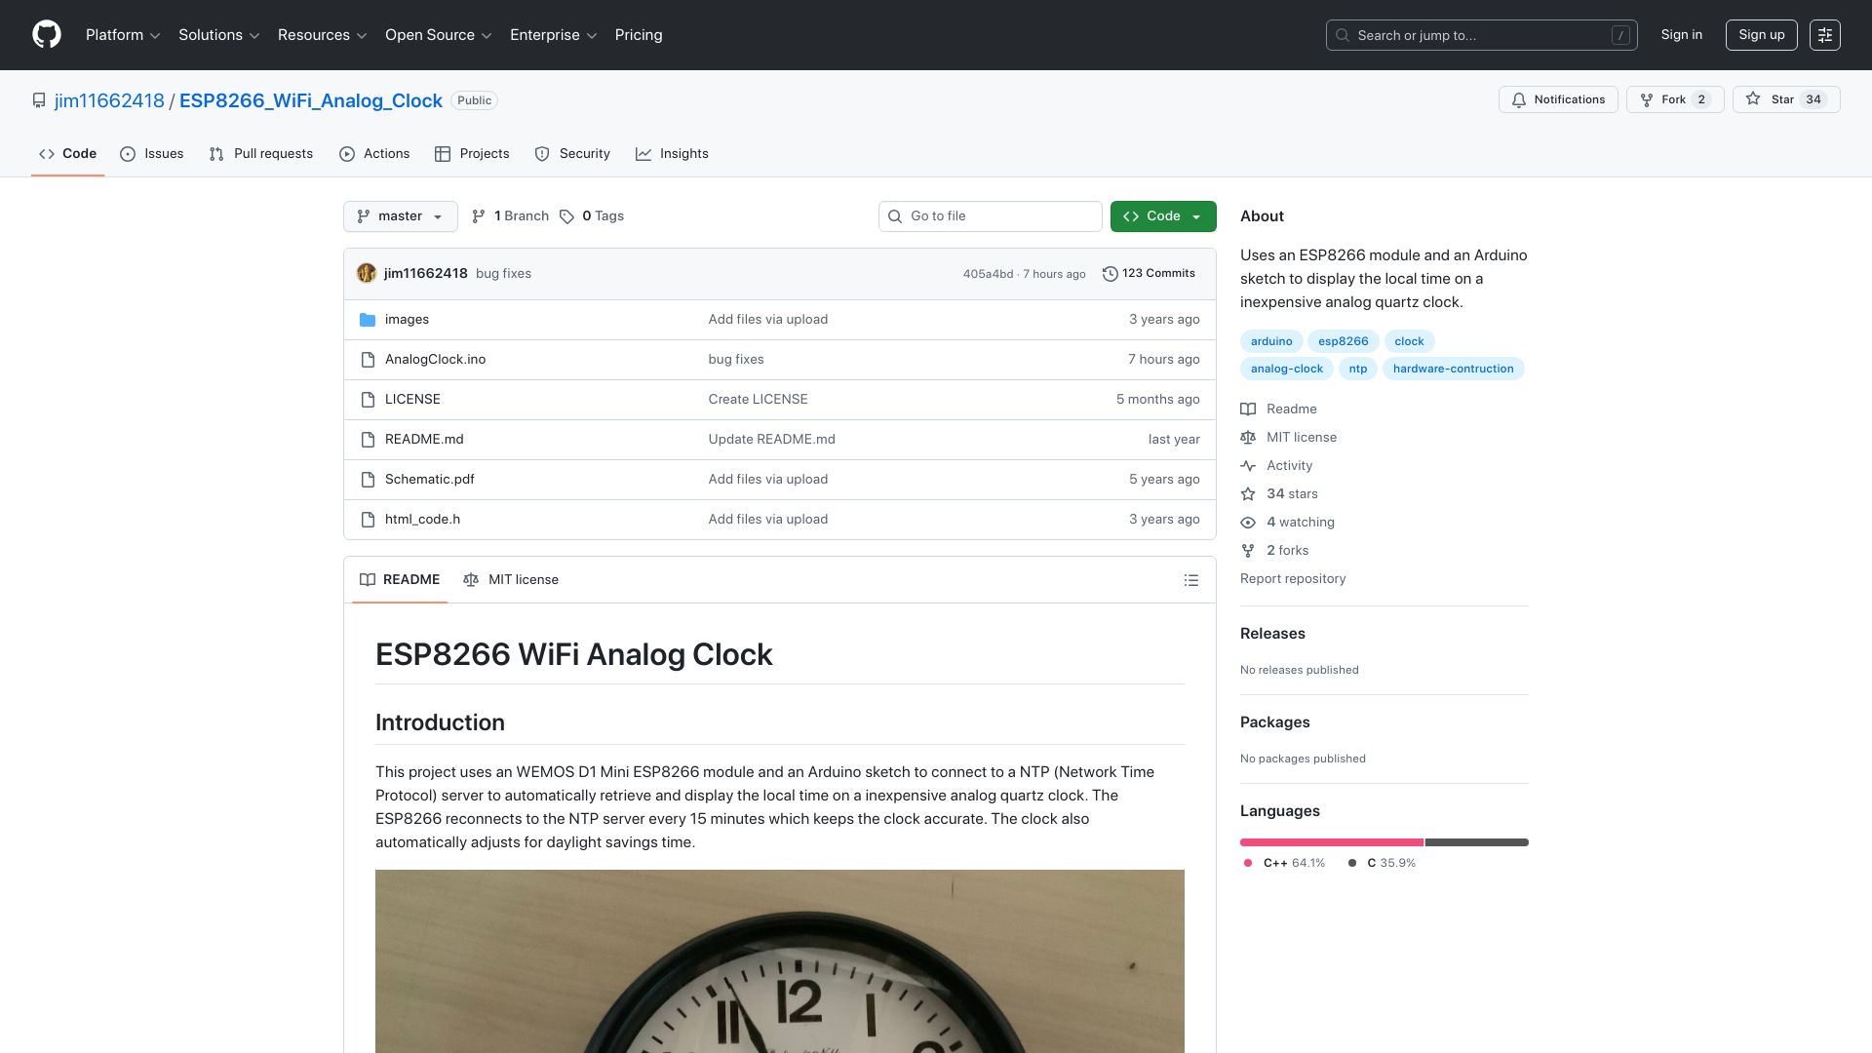View the 0 Tags link
The width and height of the screenshot is (1872, 1053).
click(x=592, y=216)
